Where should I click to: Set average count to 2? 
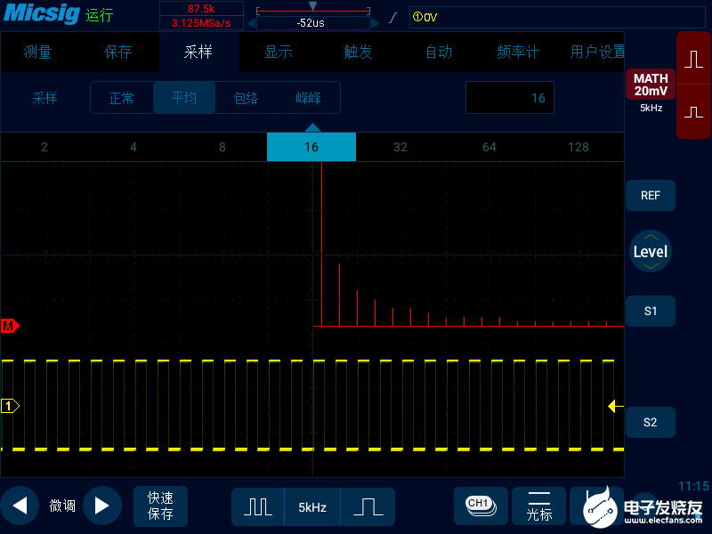pos(44,147)
